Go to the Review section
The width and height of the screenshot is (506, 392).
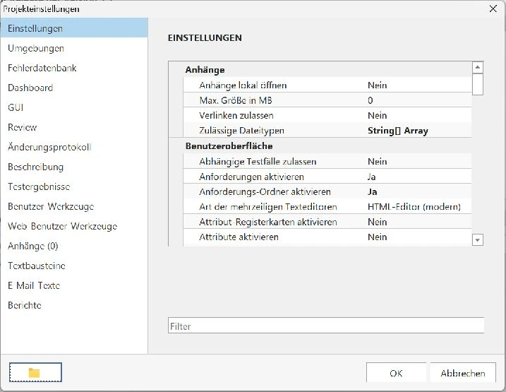tap(74, 127)
